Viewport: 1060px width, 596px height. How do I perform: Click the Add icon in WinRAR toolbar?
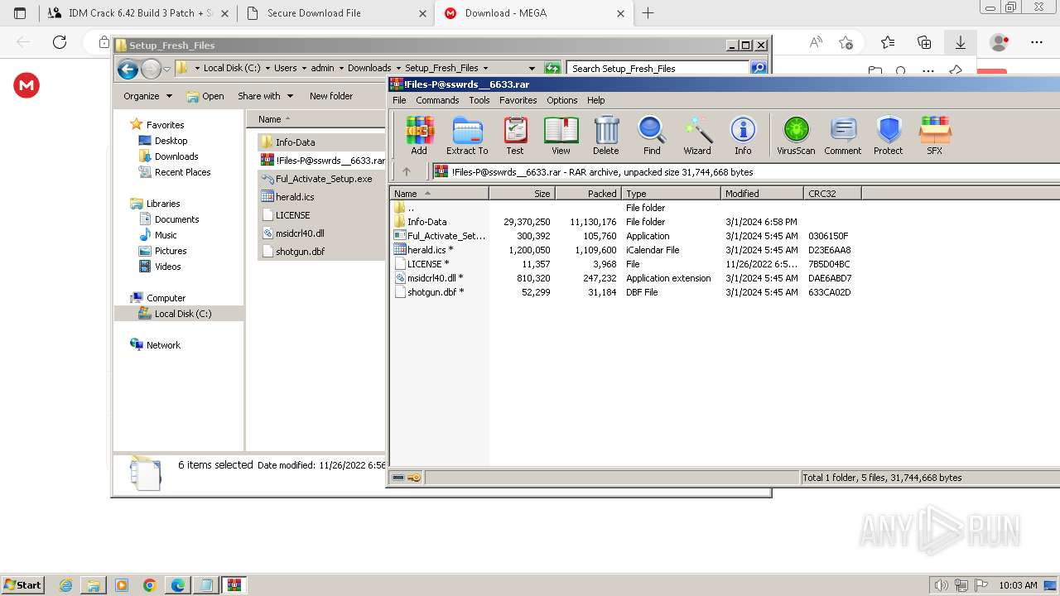[419, 136]
